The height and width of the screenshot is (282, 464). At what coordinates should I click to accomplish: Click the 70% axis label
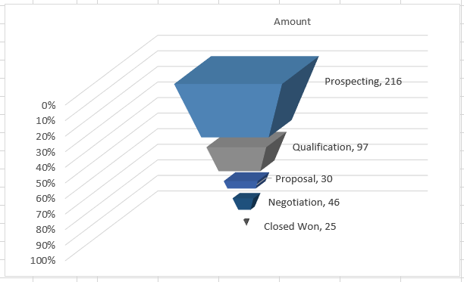[x=45, y=214]
